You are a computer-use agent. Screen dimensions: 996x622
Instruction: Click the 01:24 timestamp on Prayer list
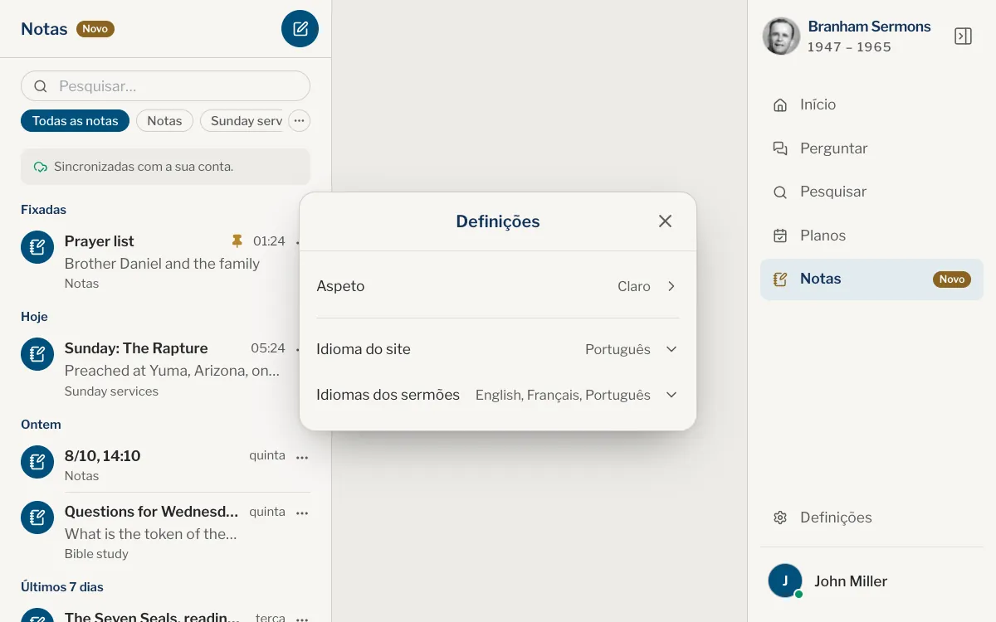(269, 241)
